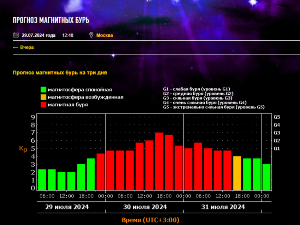The width and height of the screenshot is (300, 225).
Task: Select the 31 июля 2024 date label
Action: point(223,207)
